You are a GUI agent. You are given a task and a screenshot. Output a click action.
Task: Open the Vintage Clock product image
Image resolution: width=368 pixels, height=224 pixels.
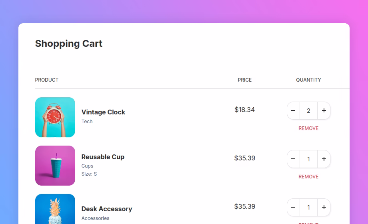tap(55, 117)
